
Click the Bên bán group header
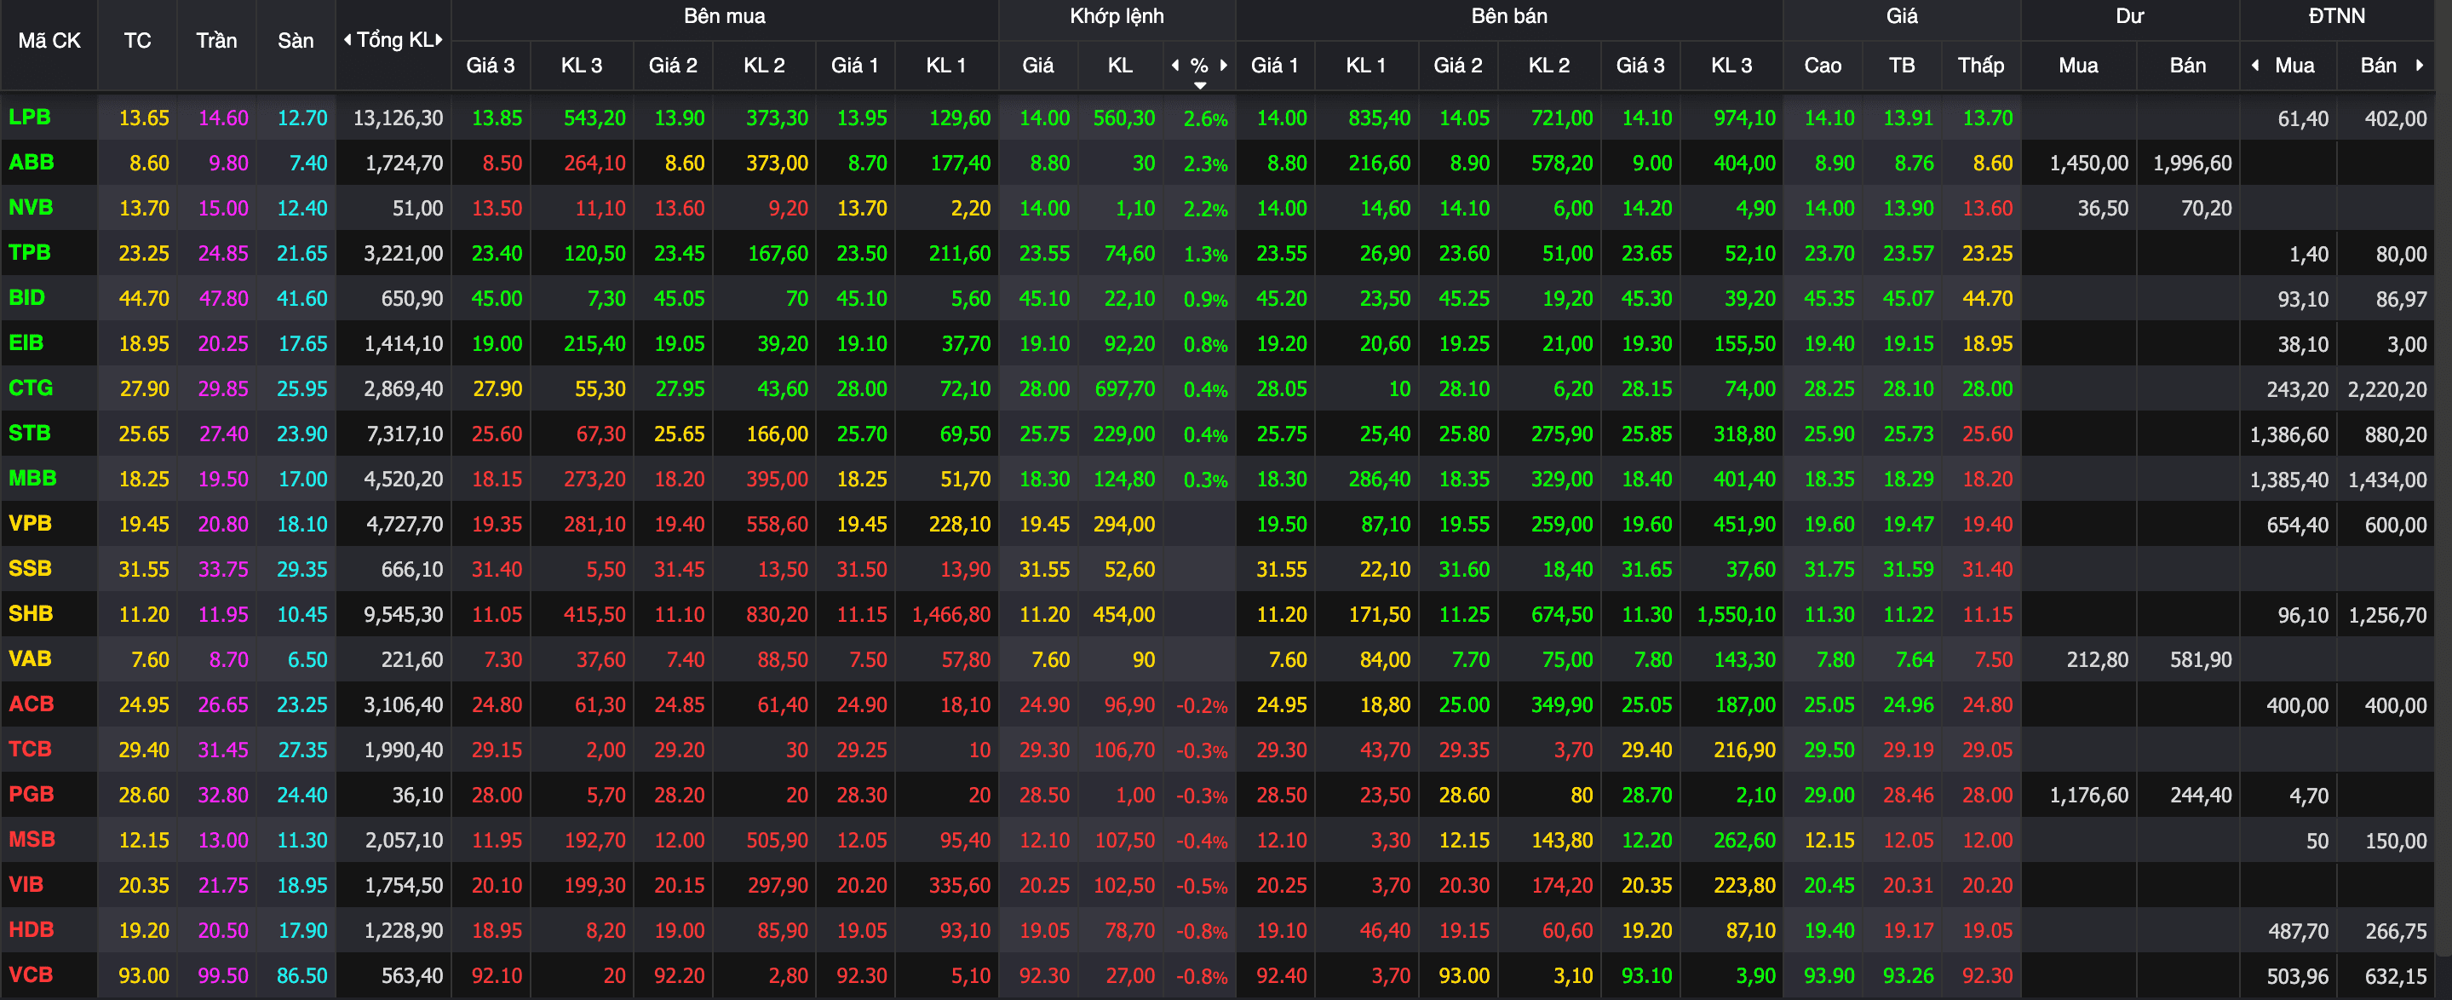tap(1508, 16)
